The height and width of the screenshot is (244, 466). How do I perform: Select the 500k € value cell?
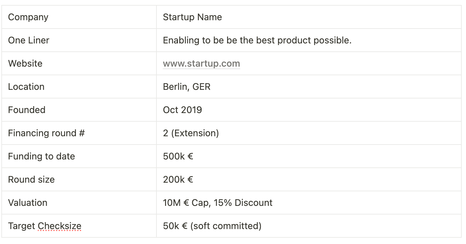(309, 156)
